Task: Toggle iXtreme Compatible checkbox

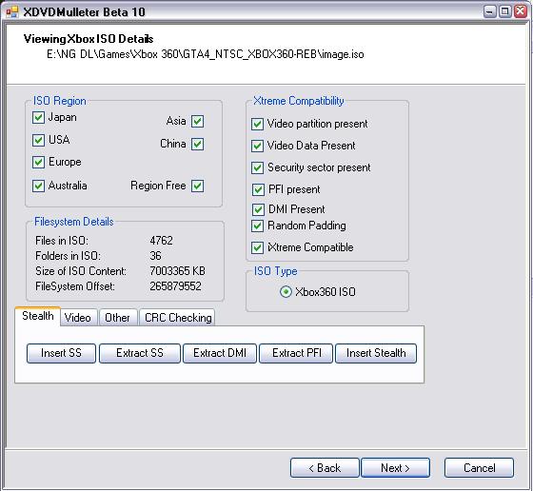Action: click(x=257, y=247)
